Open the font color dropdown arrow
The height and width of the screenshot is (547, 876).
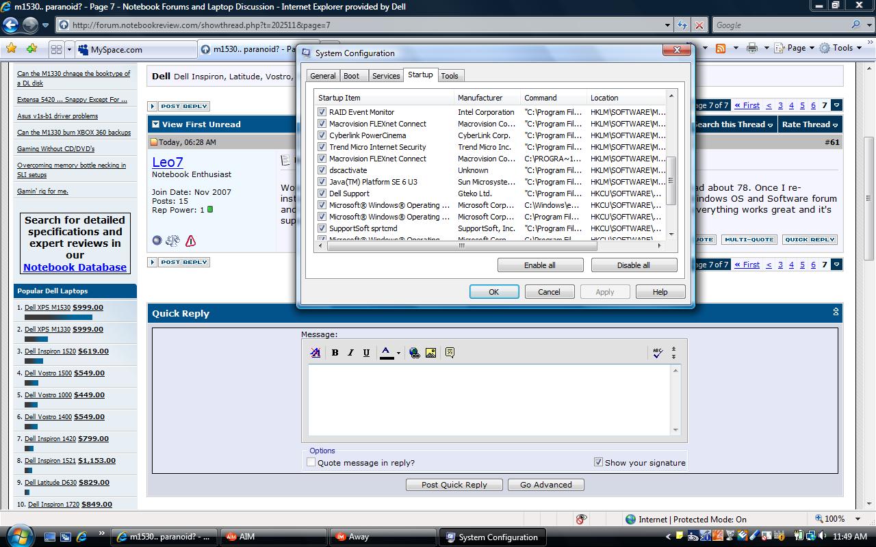coord(398,353)
